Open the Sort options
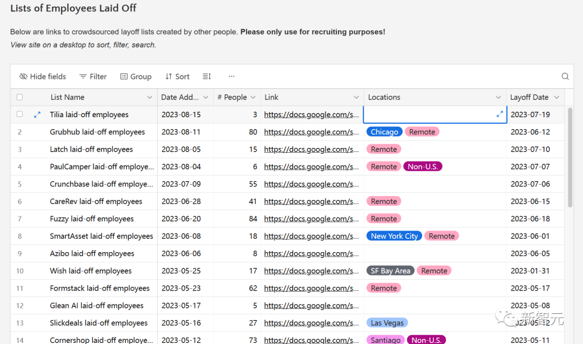Viewport: 583px width, 344px height. click(177, 77)
